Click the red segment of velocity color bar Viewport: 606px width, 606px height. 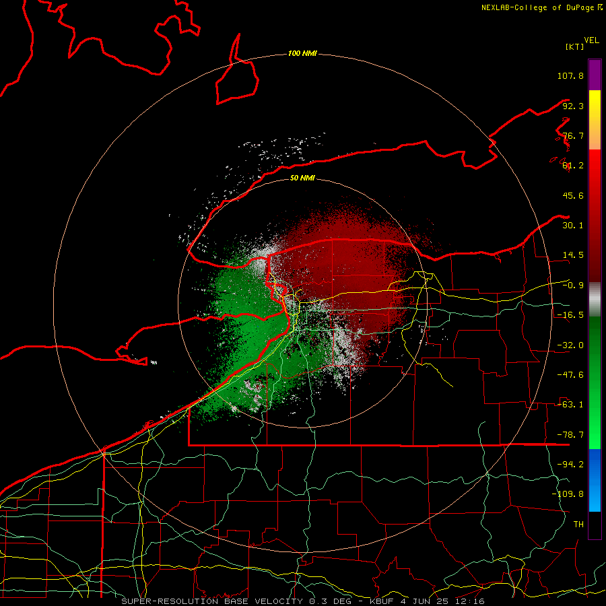click(x=595, y=215)
